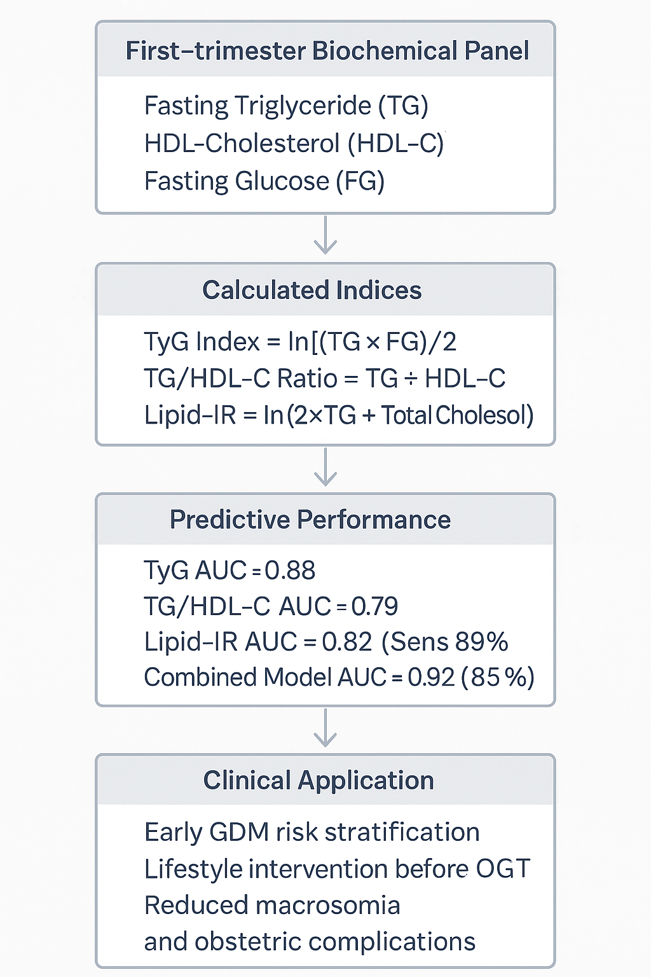Click the Predictive Performance header
651x977 pixels.
pyautogui.click(x=310, y=520)
